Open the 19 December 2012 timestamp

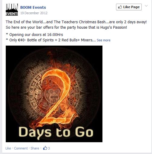pos(34,13)
